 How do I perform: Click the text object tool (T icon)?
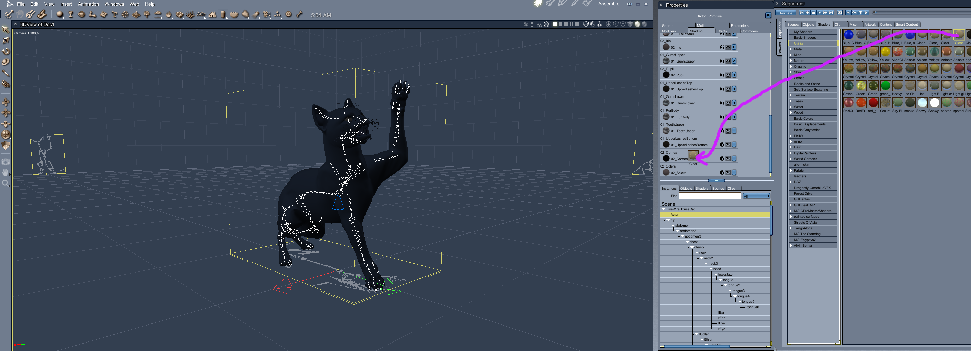click(115, 15)
